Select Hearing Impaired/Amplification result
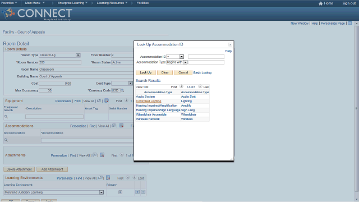This screenshot has width=359, height=202. point(157,105)
